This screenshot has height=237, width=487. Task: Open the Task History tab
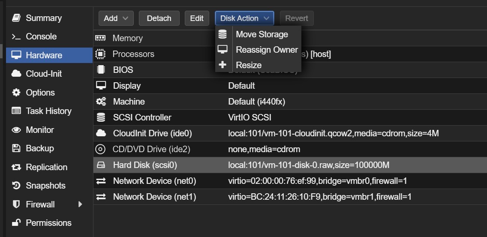tap(49, 111)
